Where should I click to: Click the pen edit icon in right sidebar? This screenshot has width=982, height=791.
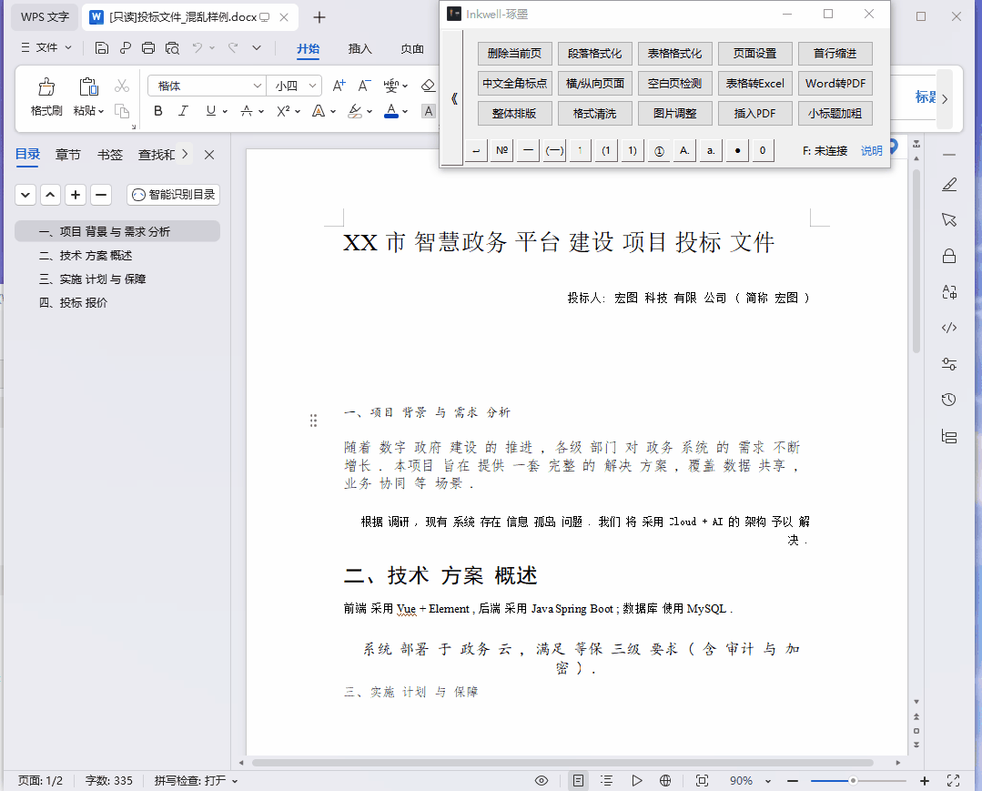[949, 184]
